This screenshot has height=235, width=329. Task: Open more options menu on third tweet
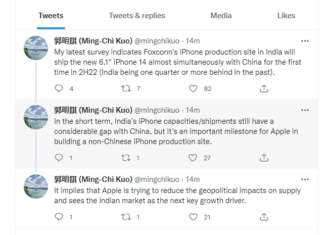(305, 179)
